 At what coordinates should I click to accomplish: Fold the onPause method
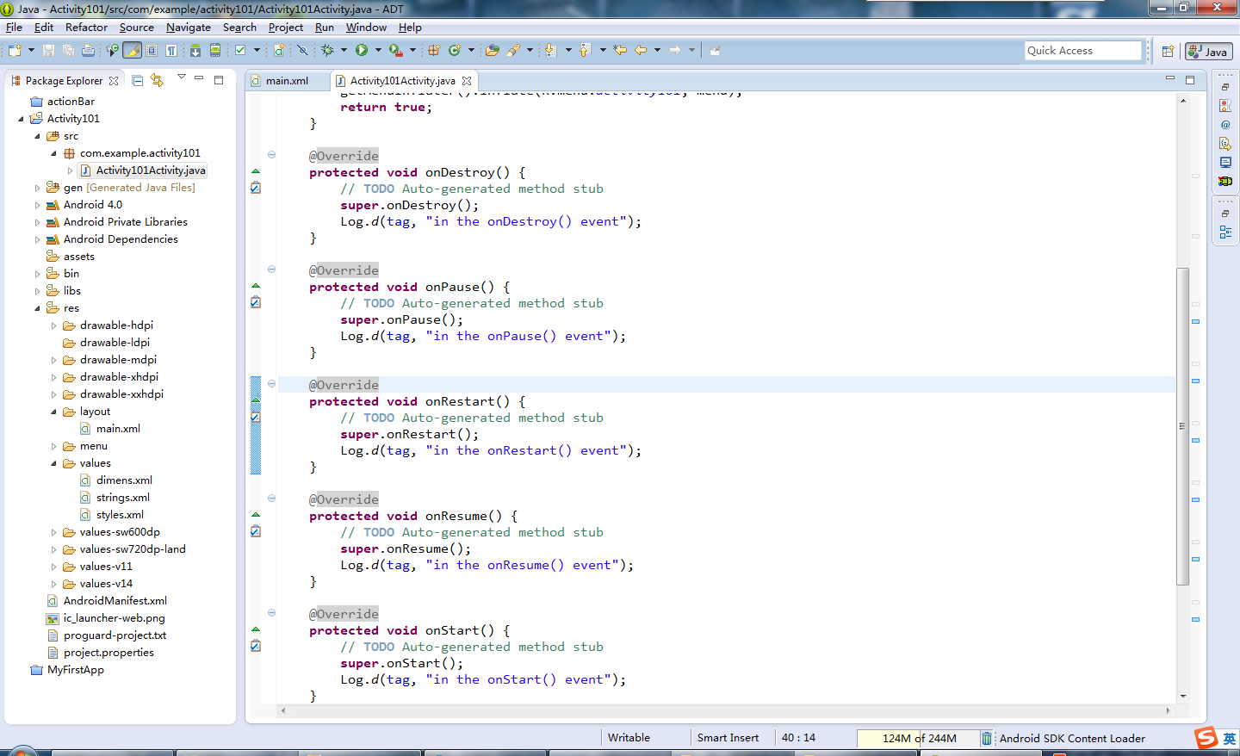271,270
